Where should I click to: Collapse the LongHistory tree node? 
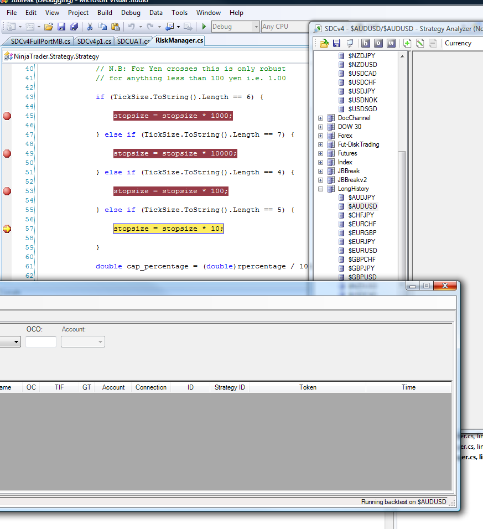point(321,189)
